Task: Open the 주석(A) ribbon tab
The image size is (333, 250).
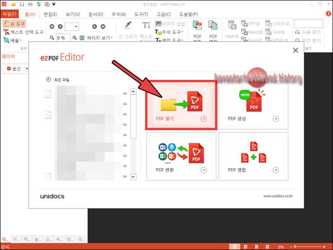Action: (x=119, y=14)
